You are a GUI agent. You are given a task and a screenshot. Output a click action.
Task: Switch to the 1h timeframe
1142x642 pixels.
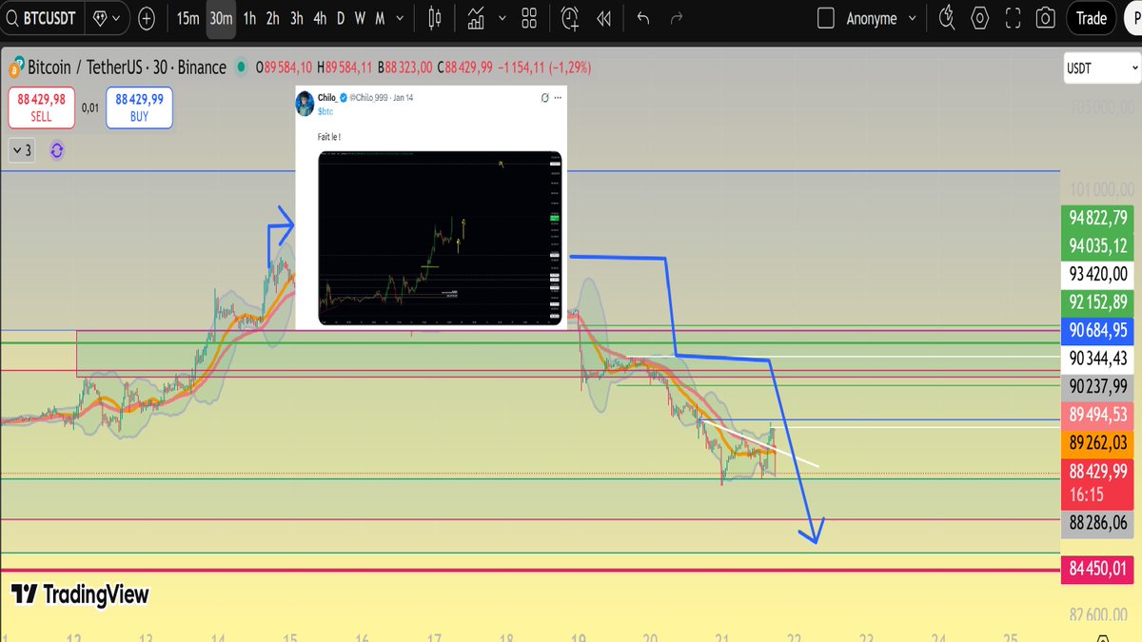tap(249, 18)
